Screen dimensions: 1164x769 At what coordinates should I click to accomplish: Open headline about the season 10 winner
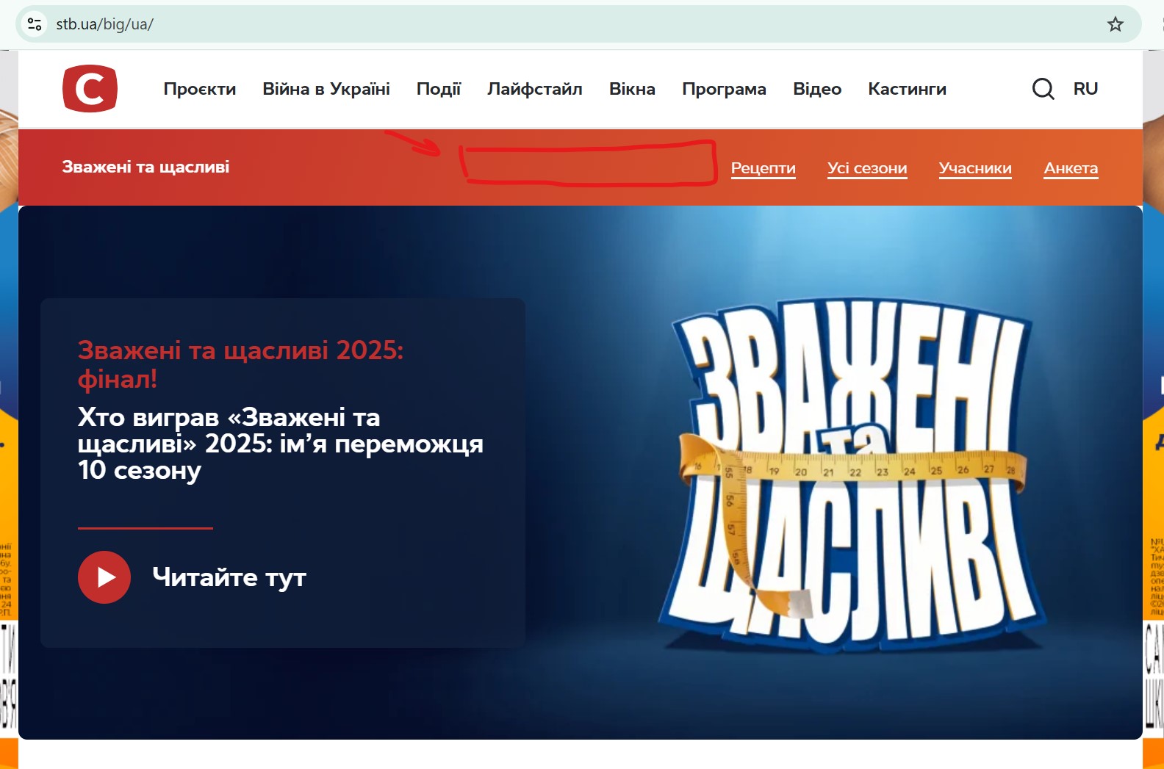[x=280, y=444]
